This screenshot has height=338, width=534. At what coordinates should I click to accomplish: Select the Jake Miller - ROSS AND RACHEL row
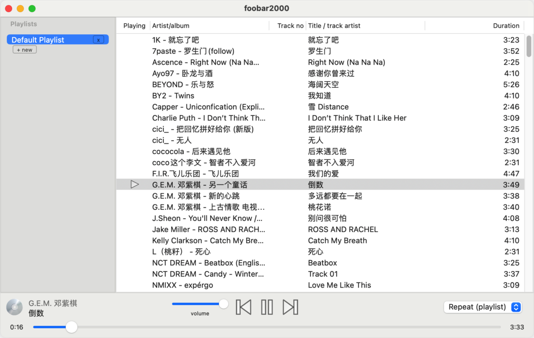320,229
